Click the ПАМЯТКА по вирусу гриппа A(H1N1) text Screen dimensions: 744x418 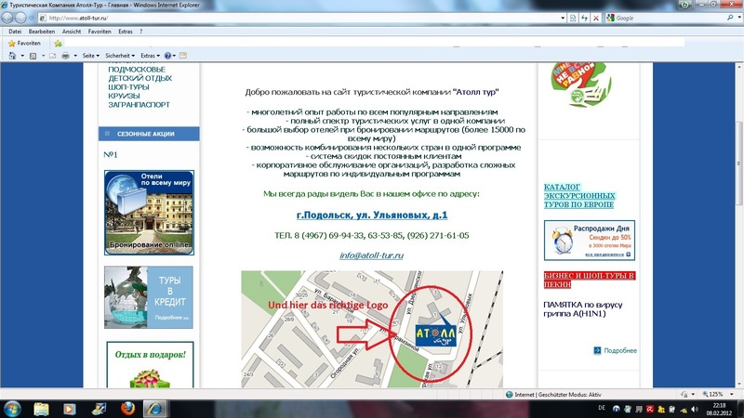(x=583, y=309)
